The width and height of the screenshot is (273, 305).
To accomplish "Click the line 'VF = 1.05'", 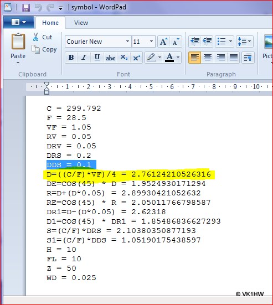I will pos(69,127).
